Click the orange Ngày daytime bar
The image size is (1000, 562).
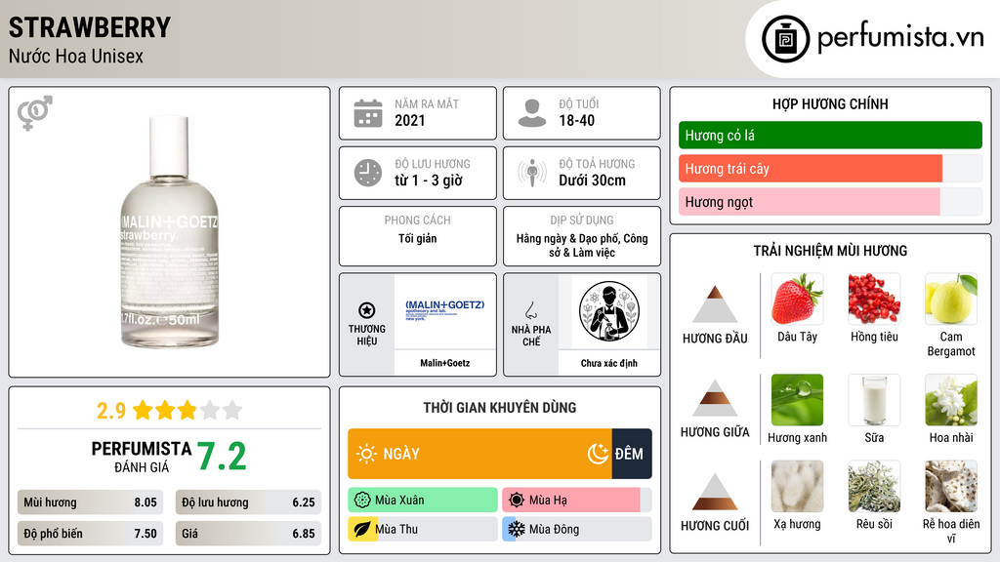pyautogui.click(x=479, y=454)
